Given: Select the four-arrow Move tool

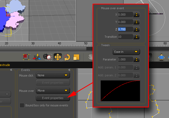Looking at the screenshot, I should [58, 57].
